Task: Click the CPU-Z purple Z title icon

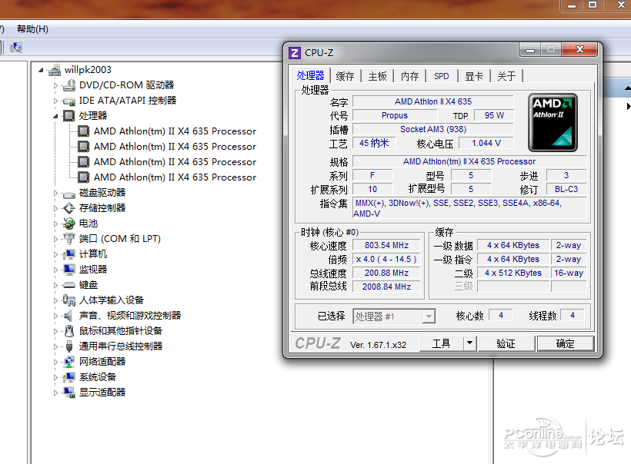Action: click(x=295, y=53)
